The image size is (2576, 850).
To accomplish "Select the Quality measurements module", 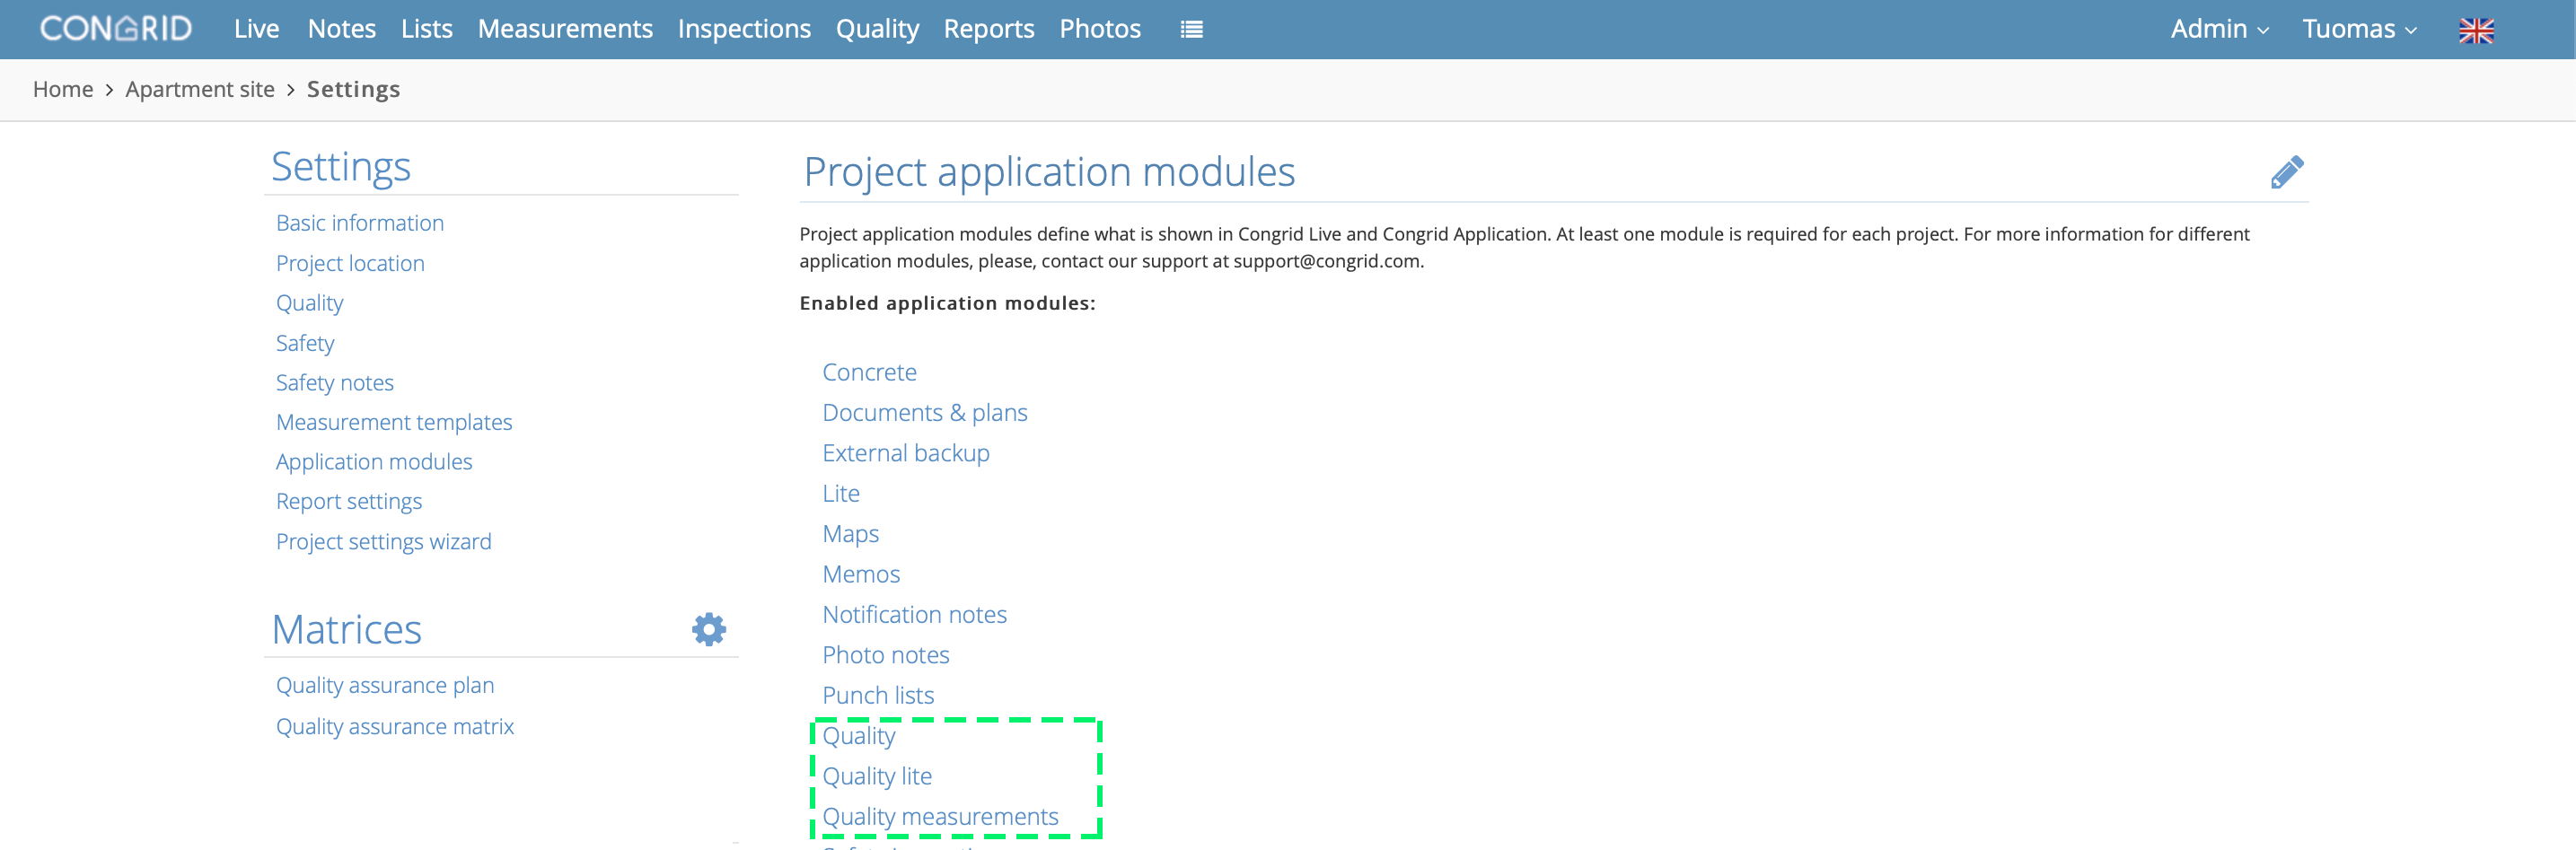I will 940,817.
